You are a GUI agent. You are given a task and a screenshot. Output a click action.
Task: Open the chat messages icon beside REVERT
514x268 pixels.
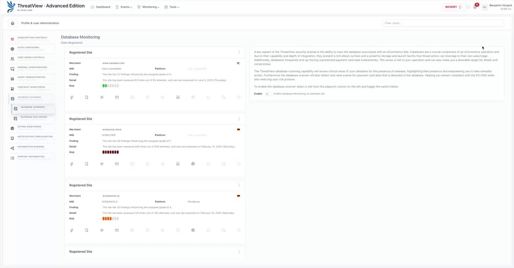(x=468, y=7)
